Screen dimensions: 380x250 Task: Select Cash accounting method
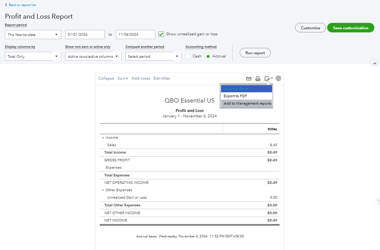(x=188, y=56)
